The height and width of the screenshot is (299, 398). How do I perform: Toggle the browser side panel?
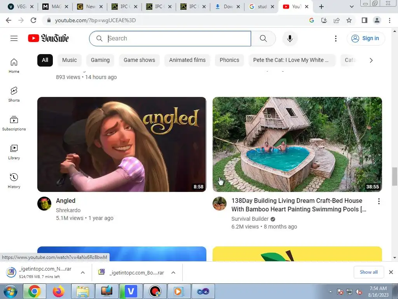click(x=365, y=20)
